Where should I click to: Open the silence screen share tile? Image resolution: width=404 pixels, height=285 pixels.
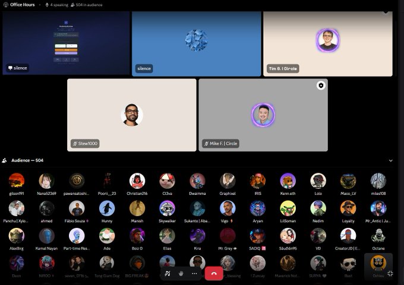tap(66, 43)
